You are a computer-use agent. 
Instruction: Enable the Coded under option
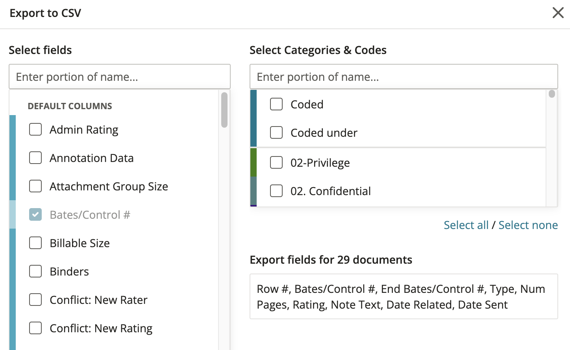276,132
